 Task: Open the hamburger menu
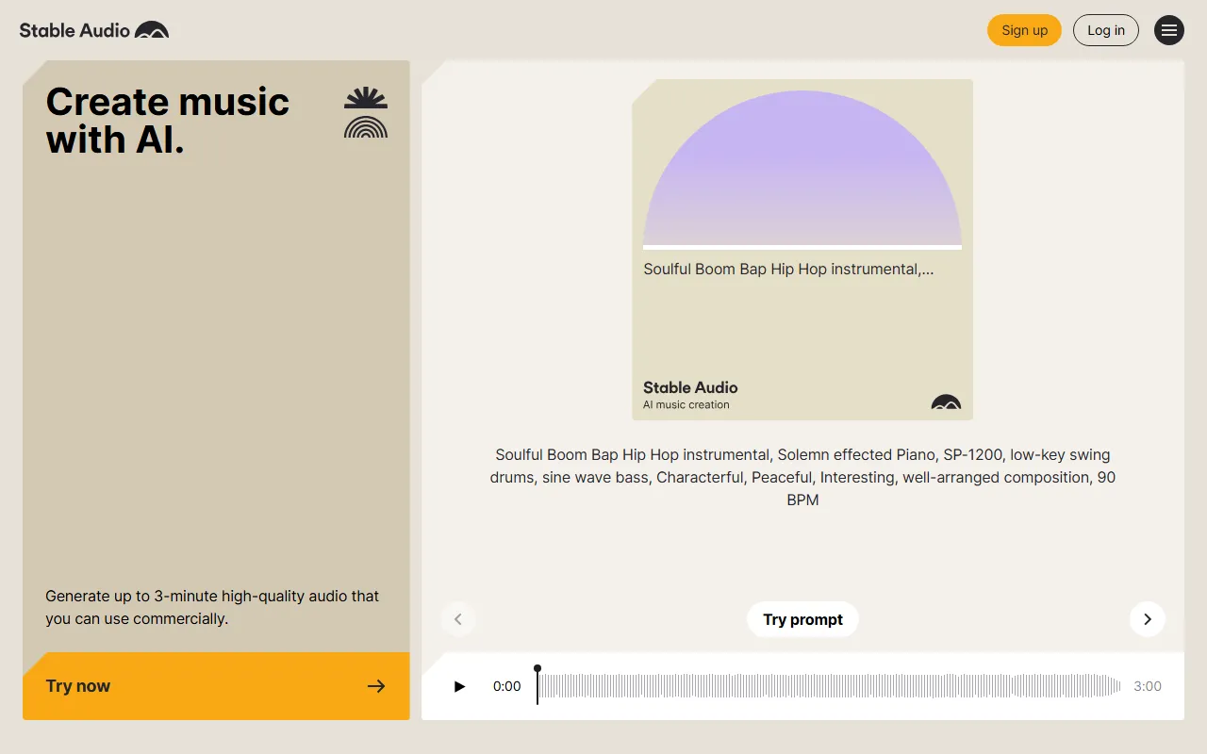1169,30
